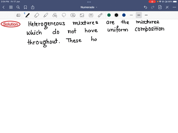Open the search magnifier

point(18,7)
